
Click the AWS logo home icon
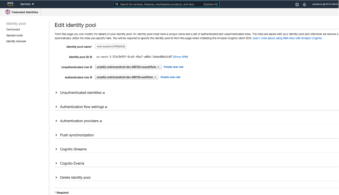point(10,4)
